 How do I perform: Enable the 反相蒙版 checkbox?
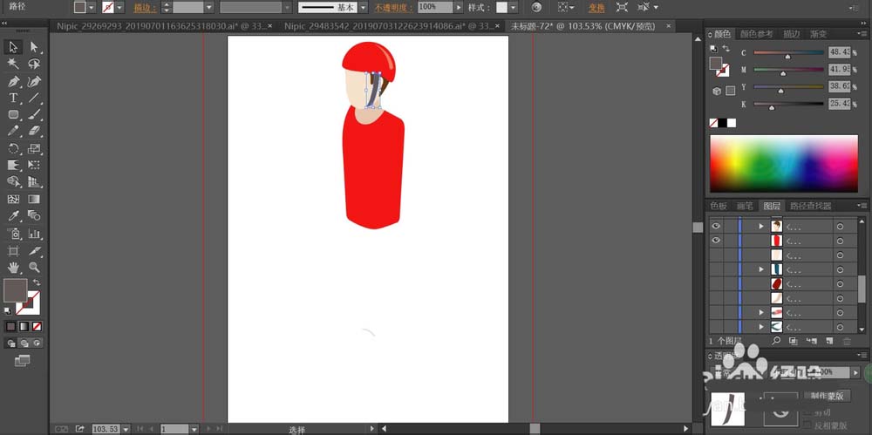[807, 425]
